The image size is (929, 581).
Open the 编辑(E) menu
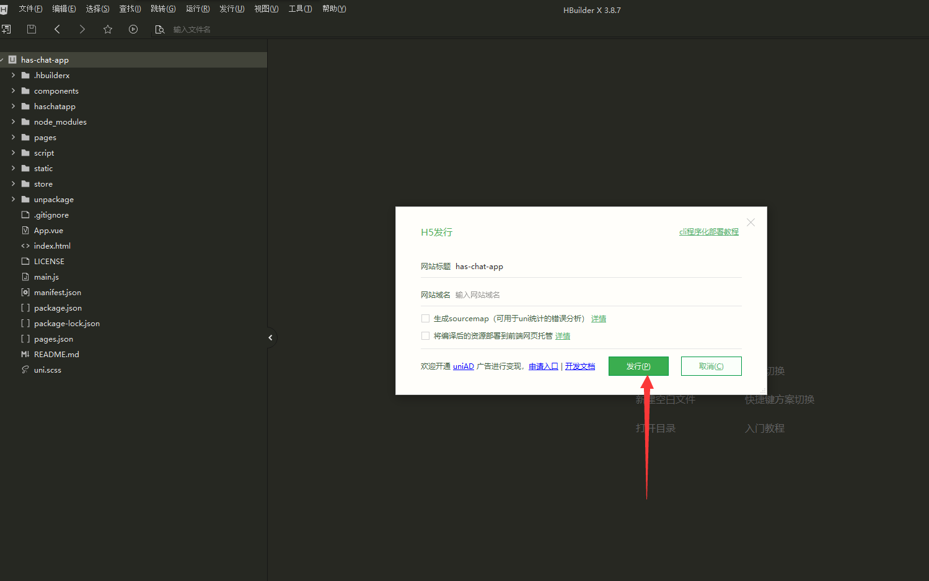point(64,9)
